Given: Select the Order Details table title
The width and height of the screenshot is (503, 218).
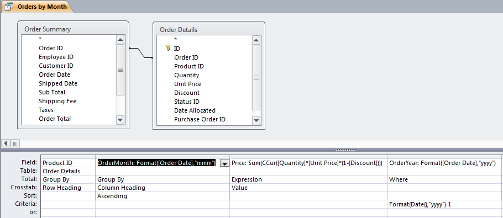Looking at the screenshot, I should pos(179,30).
